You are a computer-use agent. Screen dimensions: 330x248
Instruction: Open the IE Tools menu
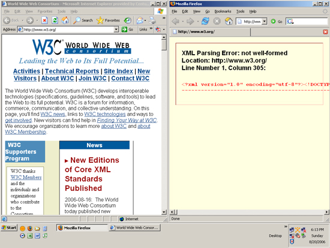coord(61,11)
